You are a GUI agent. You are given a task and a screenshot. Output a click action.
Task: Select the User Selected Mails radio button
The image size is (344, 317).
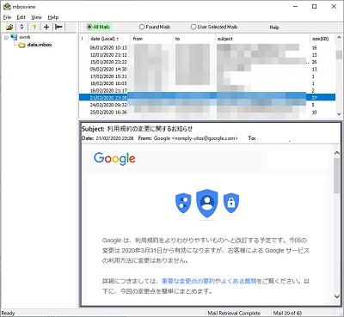(193, 27)
